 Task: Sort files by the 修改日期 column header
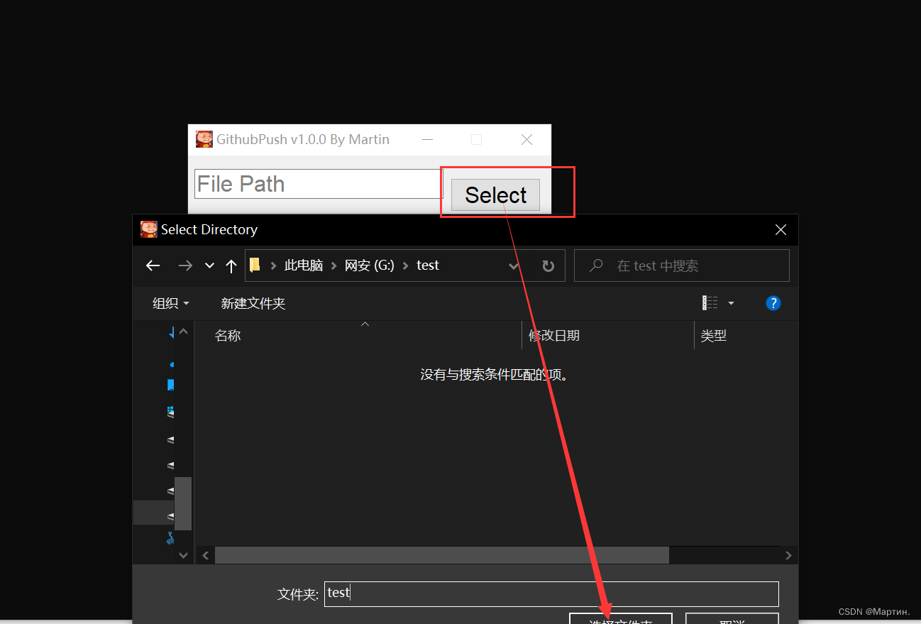[x=554, y=335]
